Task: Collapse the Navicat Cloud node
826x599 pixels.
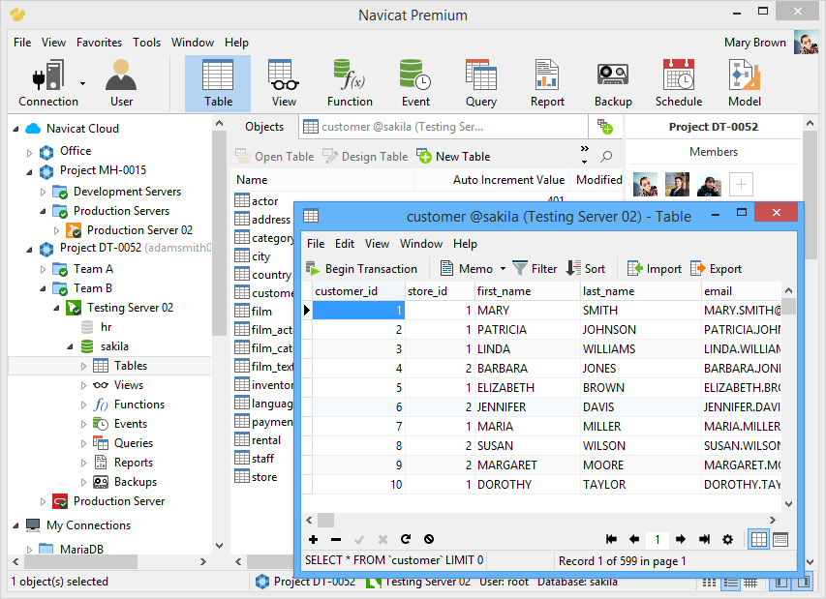Action: 15,129
